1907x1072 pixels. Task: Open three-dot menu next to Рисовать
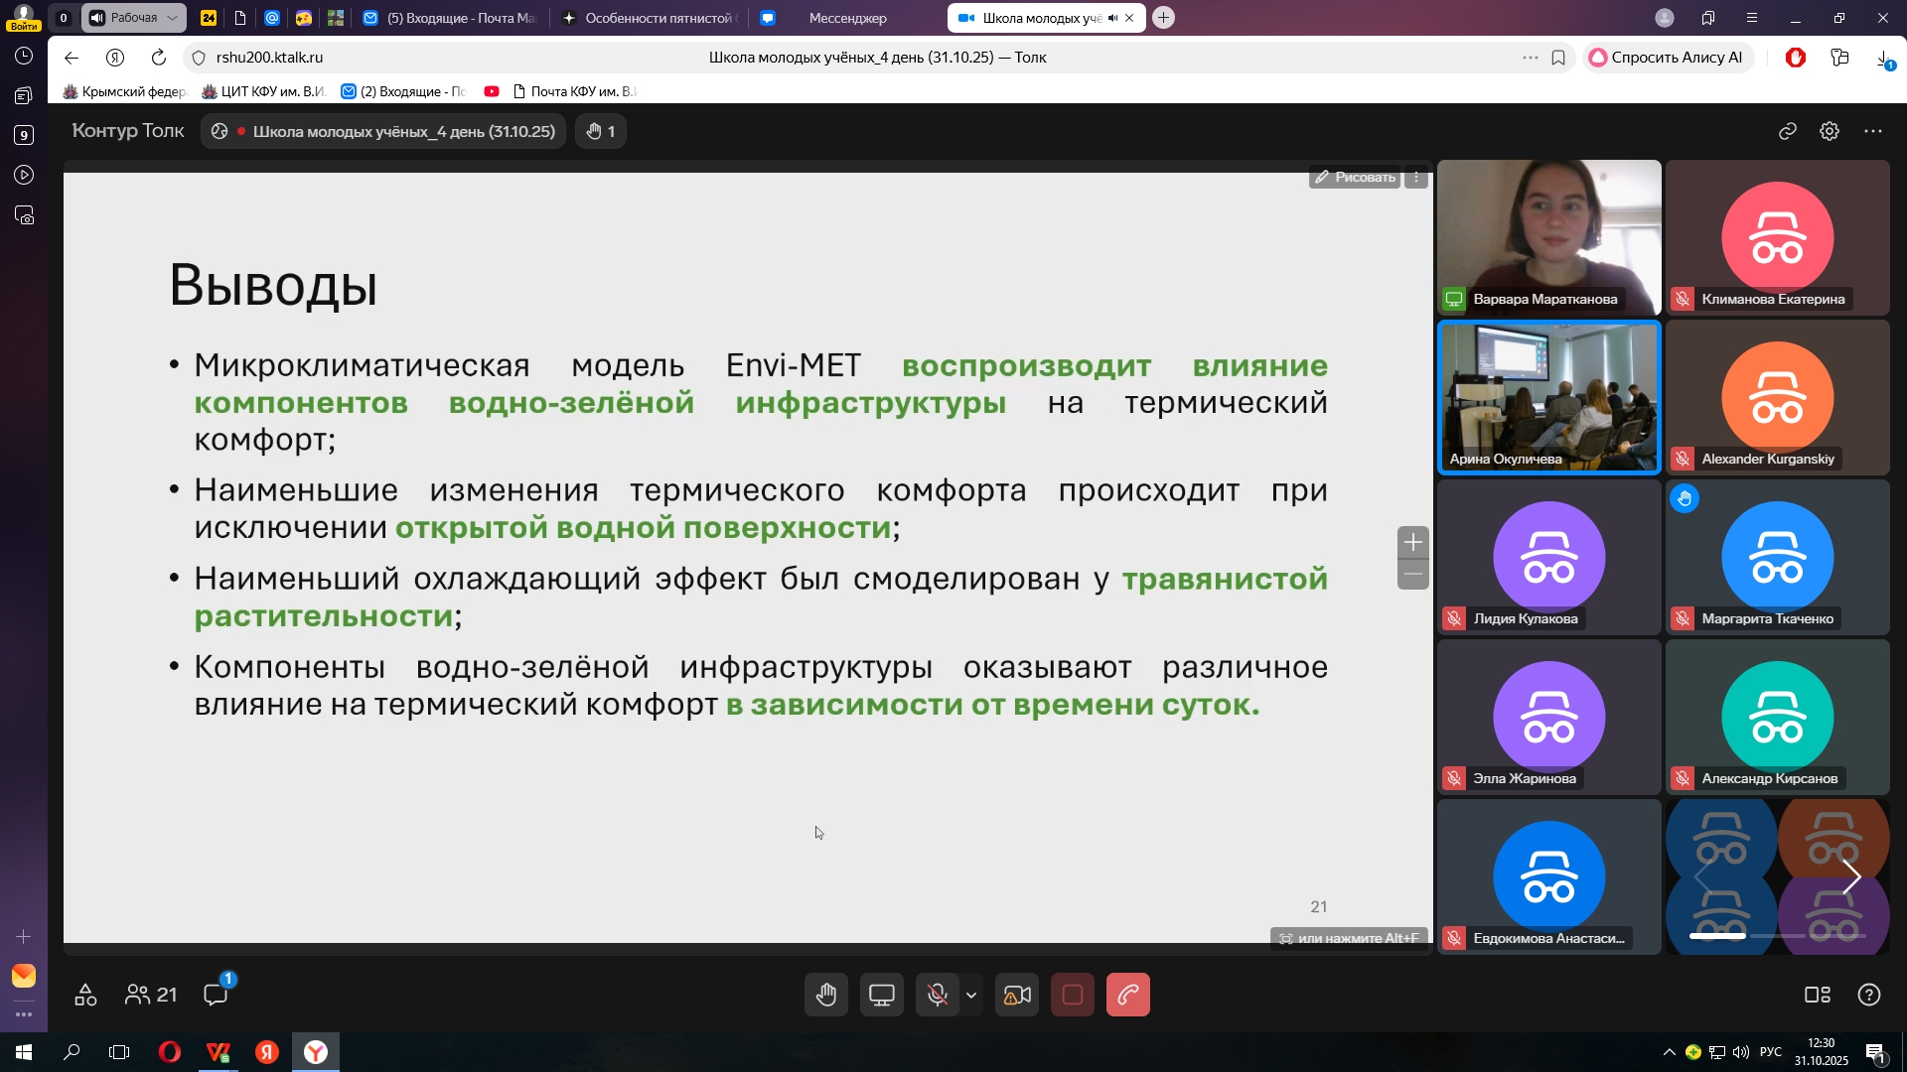tap(1415, 177)
